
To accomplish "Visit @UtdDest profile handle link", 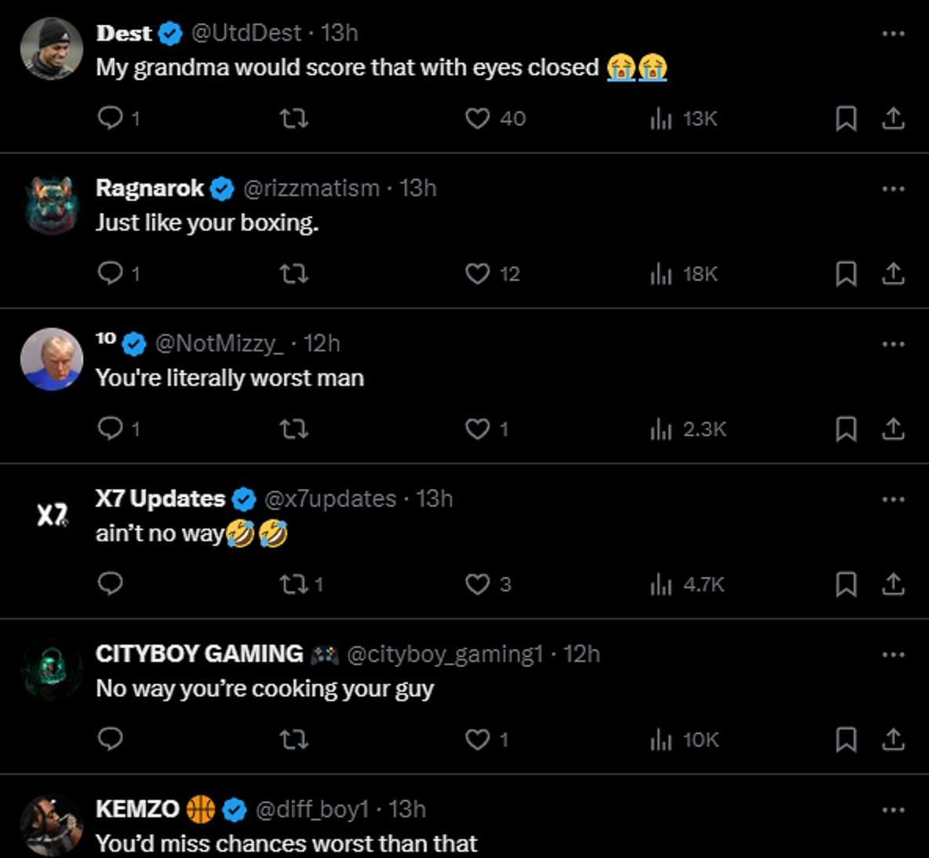I will coord(246,33).
